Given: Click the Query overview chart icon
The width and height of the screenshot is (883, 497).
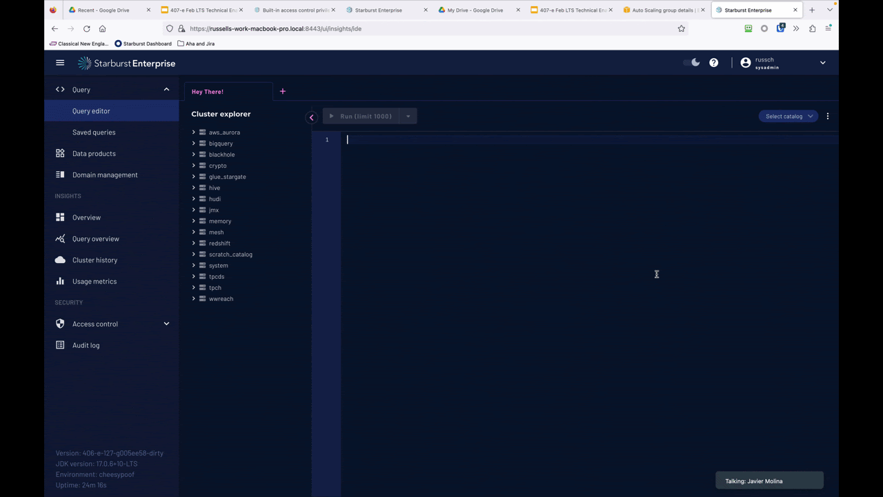Looking at the screenshot, I should coord(60,239).
